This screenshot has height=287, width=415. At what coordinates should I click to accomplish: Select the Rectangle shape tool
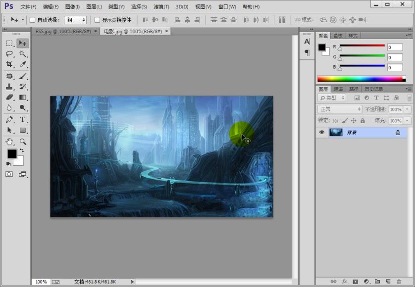pyautogui.click(x=23, y=130)
